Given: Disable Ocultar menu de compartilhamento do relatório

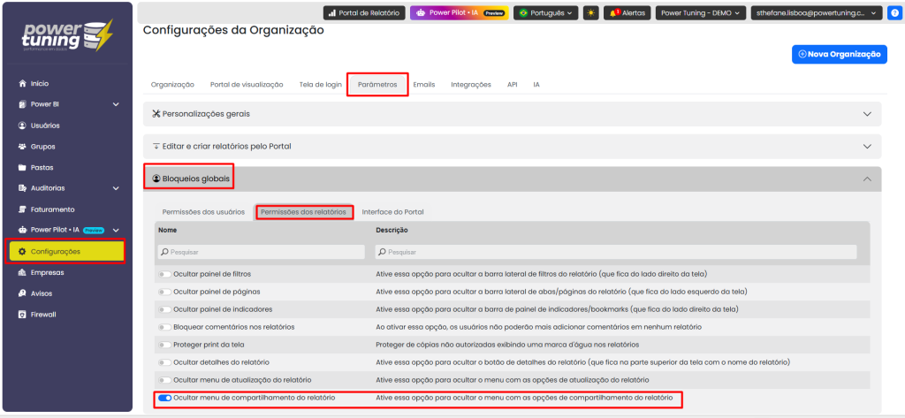Looking at the screenshot, I should (x=165, y=399).
